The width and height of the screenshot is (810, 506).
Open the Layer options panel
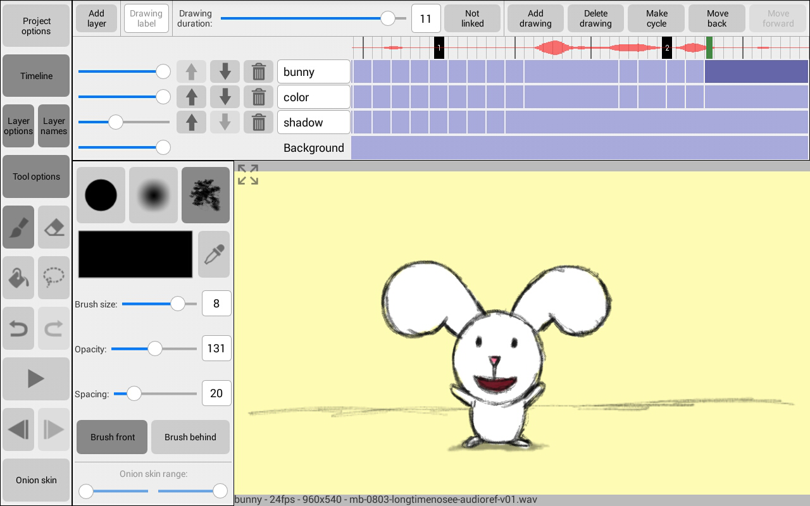18,126
